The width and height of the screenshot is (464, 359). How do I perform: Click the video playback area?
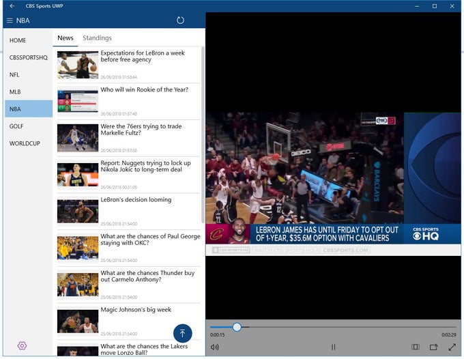click(333, 166)
